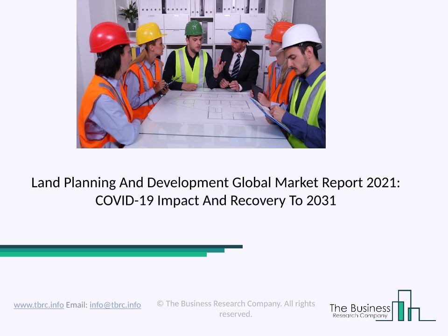The width and height of the screenshot is (448, 336).
Task: Click the blue clipboard held by the worker
Action: [270, 113]
